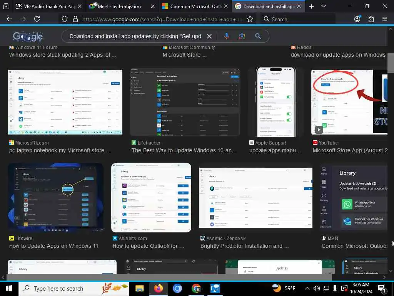Open the Firefox hamburger application menu

pos(384,19)
